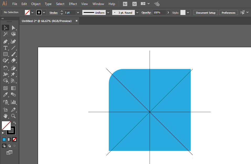Activate the Zoom tool
This screenshot has height=164, width=251.
tap(13, 116)
